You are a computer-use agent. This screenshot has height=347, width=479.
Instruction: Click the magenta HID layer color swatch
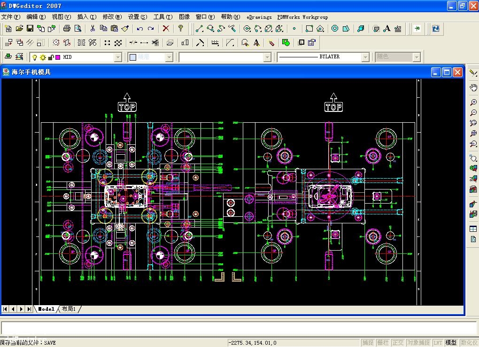pos(58,57)
